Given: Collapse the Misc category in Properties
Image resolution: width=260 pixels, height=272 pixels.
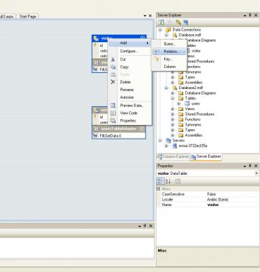Looking at the screenshot, I should (x=159, y=189).
